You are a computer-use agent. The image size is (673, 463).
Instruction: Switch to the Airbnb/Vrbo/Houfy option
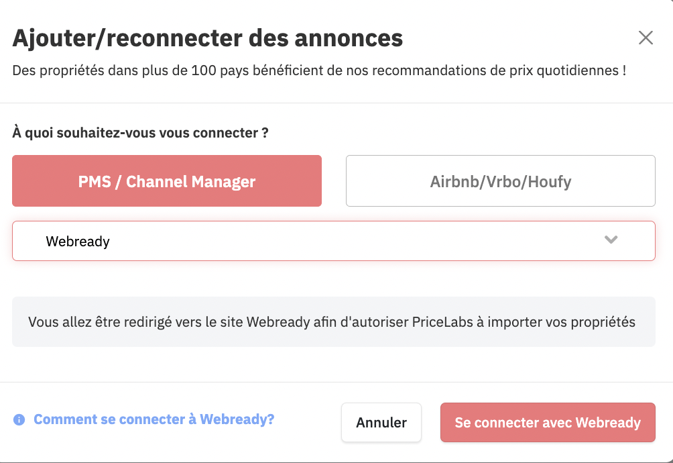[x=501, y=181]
